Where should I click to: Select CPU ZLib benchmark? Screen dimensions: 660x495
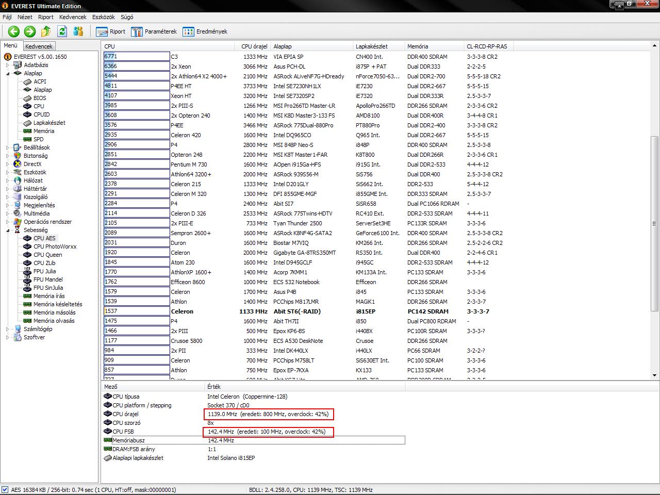pyautogui.click(x=39, y=263)
